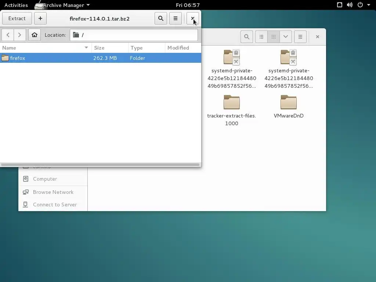
Task: Open search in Archive Manager
Action: pos(161,18)
